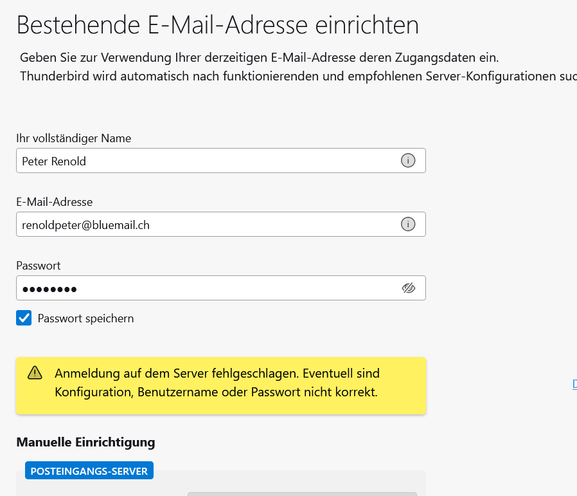Viewport: 577px width, 496px height.
Task: Click the info icon in the name field
Action: (x=408, y=161)
